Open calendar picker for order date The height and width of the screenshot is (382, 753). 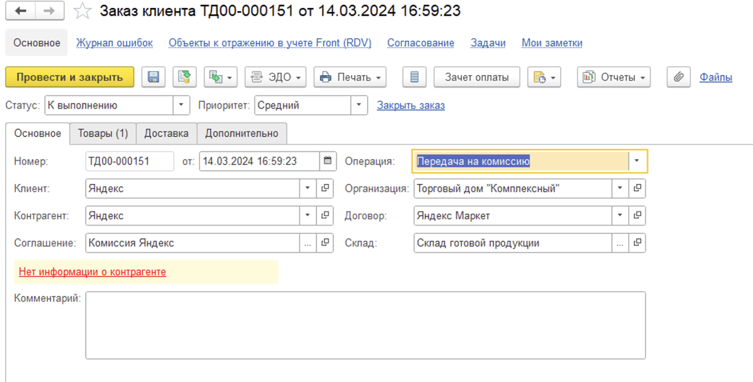tap(328, 161)
